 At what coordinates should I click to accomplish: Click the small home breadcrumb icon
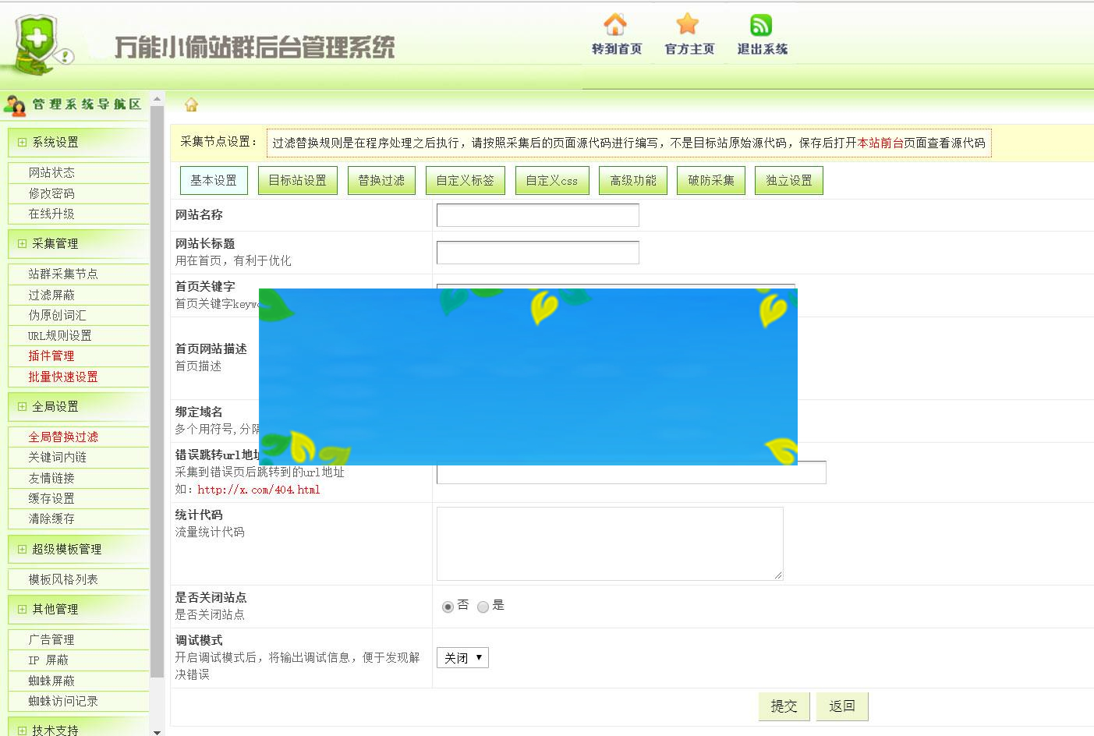191,105
